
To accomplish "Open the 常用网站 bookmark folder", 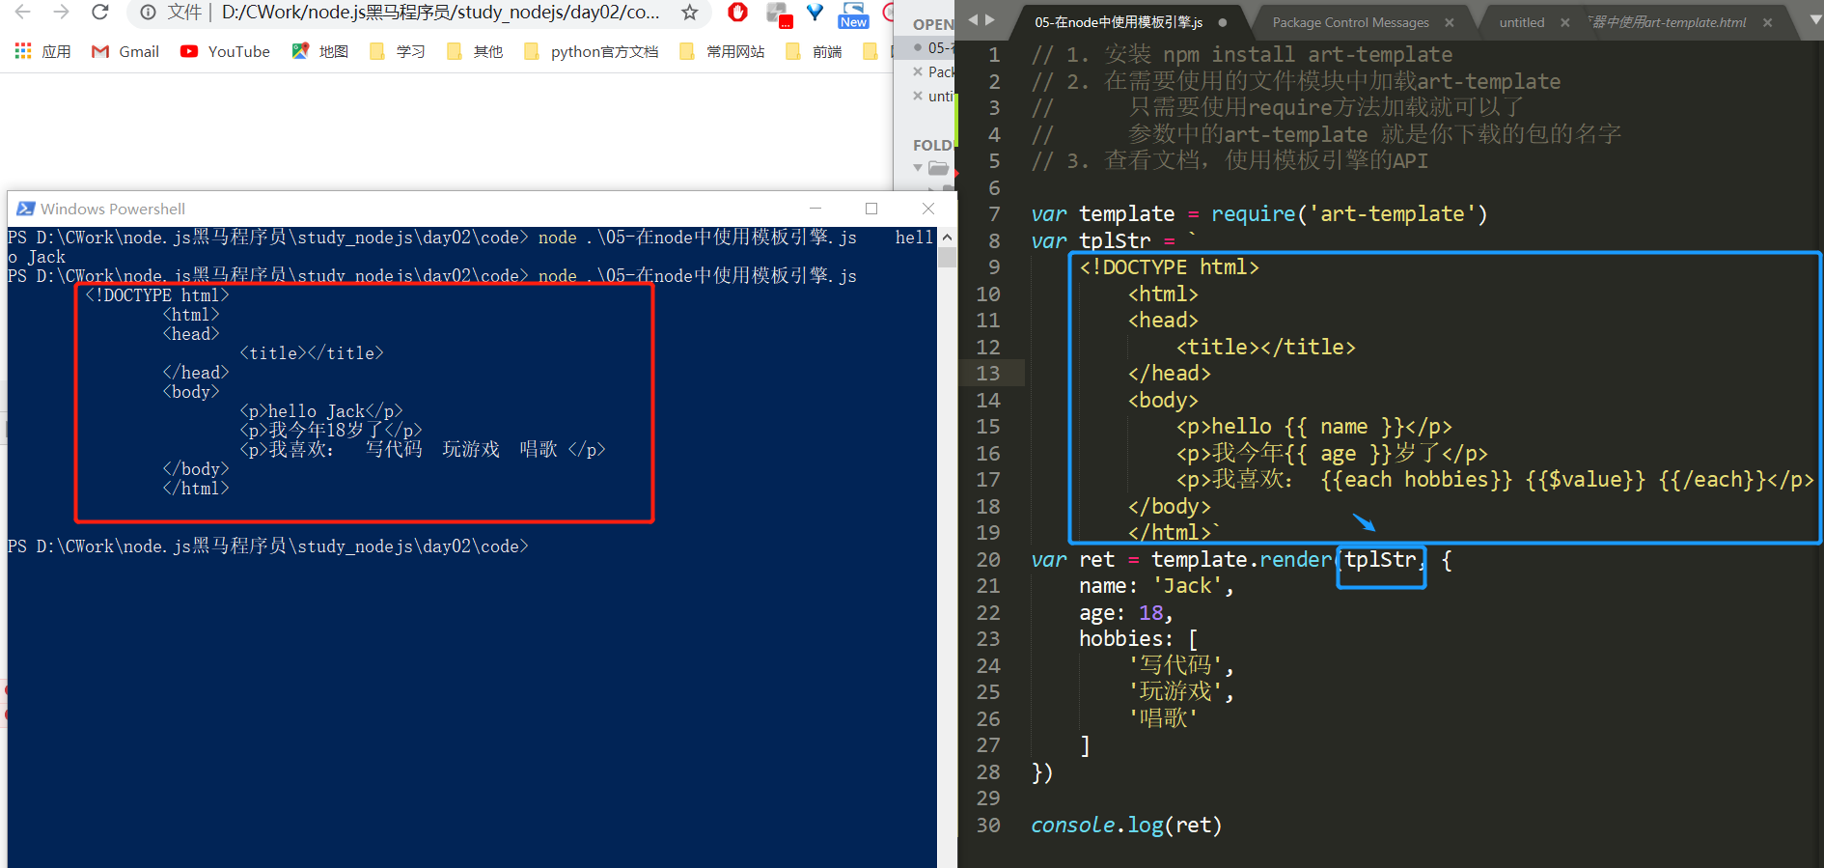I will 722,51.
